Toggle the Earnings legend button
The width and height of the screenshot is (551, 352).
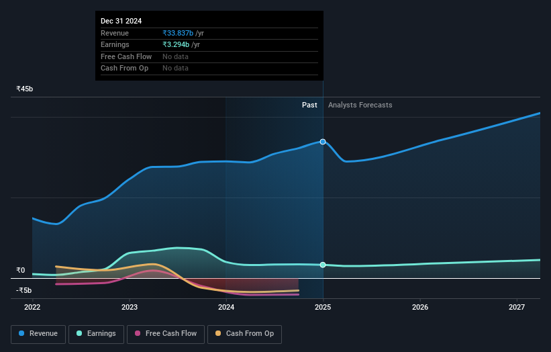96,334
